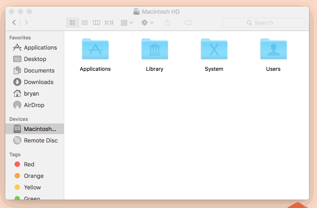Select Downloads in the sidebar

(x=35, y=82)
